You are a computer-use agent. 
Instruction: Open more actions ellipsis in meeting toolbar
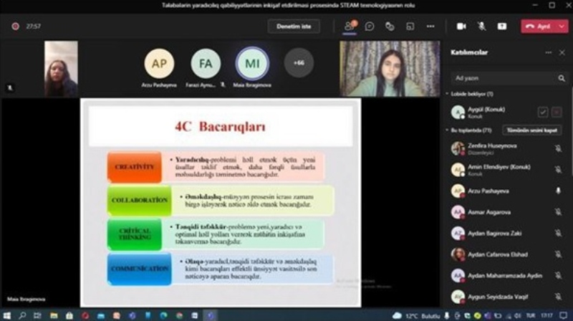click(430, 26)
